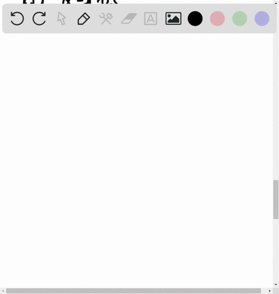
Task: Choose the pen drawing tool
Action: click(84, 19)
